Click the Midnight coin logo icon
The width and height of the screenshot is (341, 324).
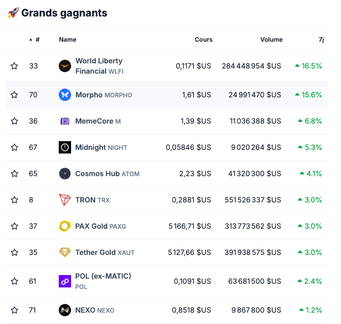pos(65,147)
